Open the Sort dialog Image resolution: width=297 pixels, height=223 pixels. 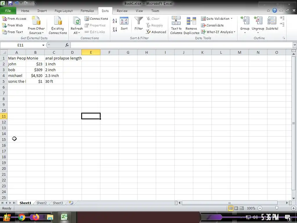[124, 24]
